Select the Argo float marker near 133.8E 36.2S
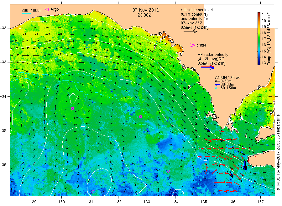282x206 pixels. point(169,171)
